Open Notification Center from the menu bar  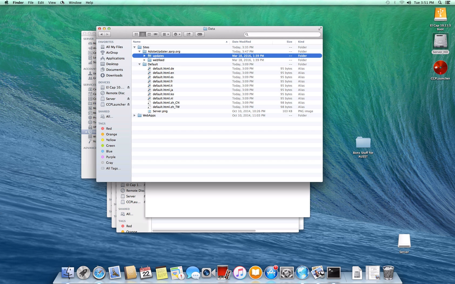pyautogui.click(x=448, y=3)
